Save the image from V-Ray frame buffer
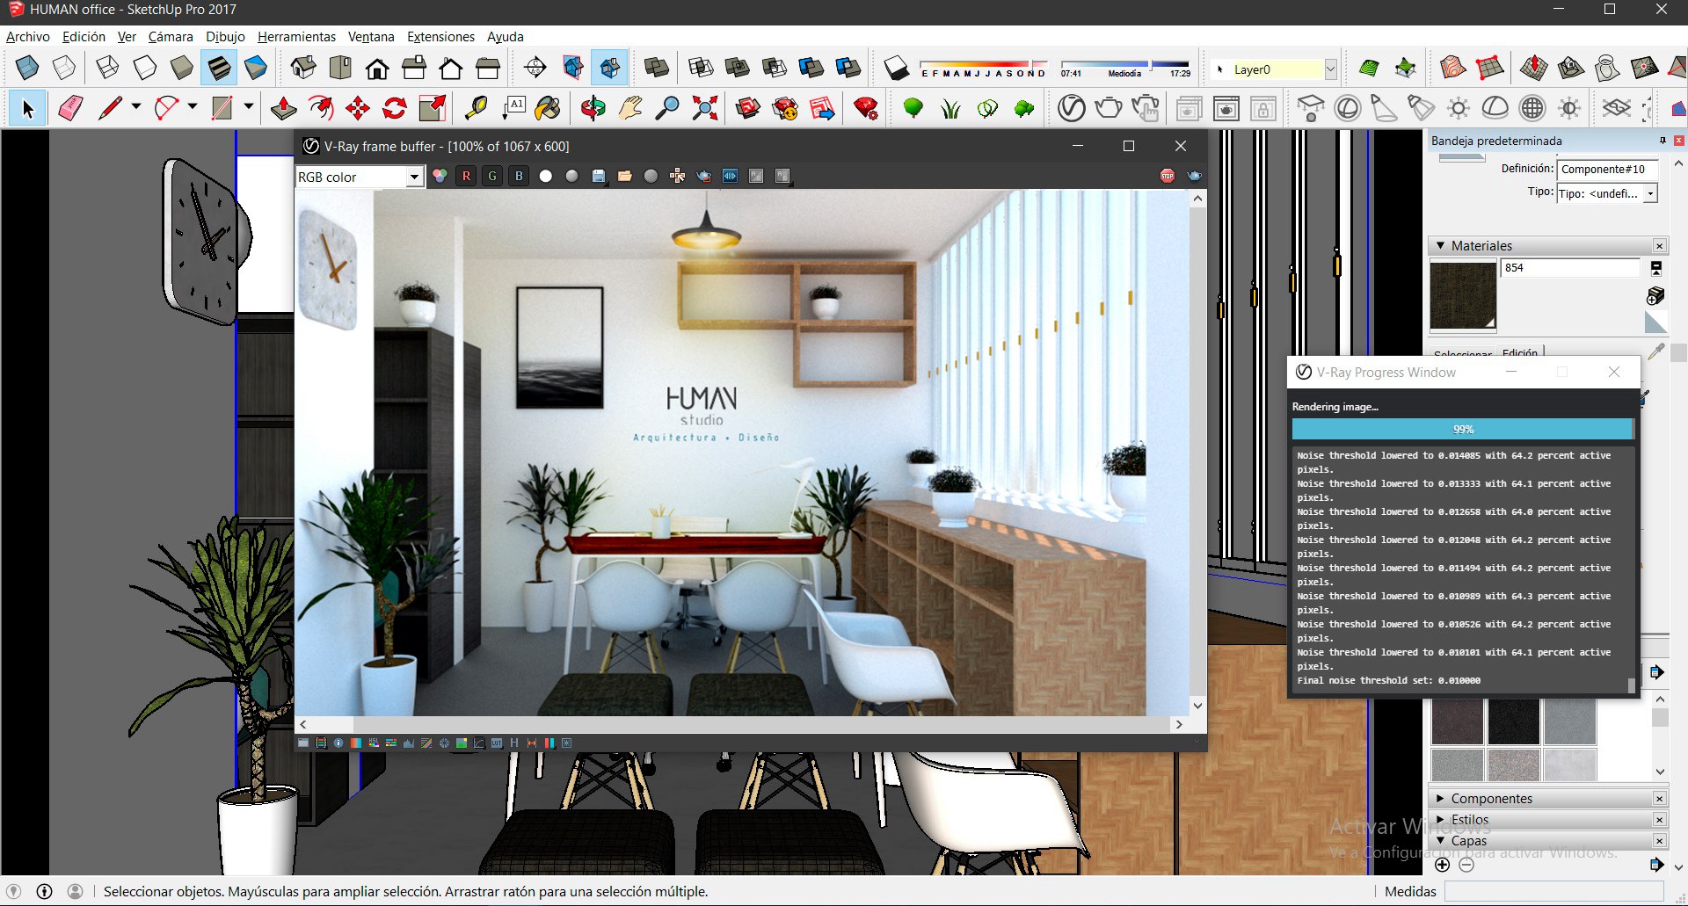 click(x=598, y=176)
